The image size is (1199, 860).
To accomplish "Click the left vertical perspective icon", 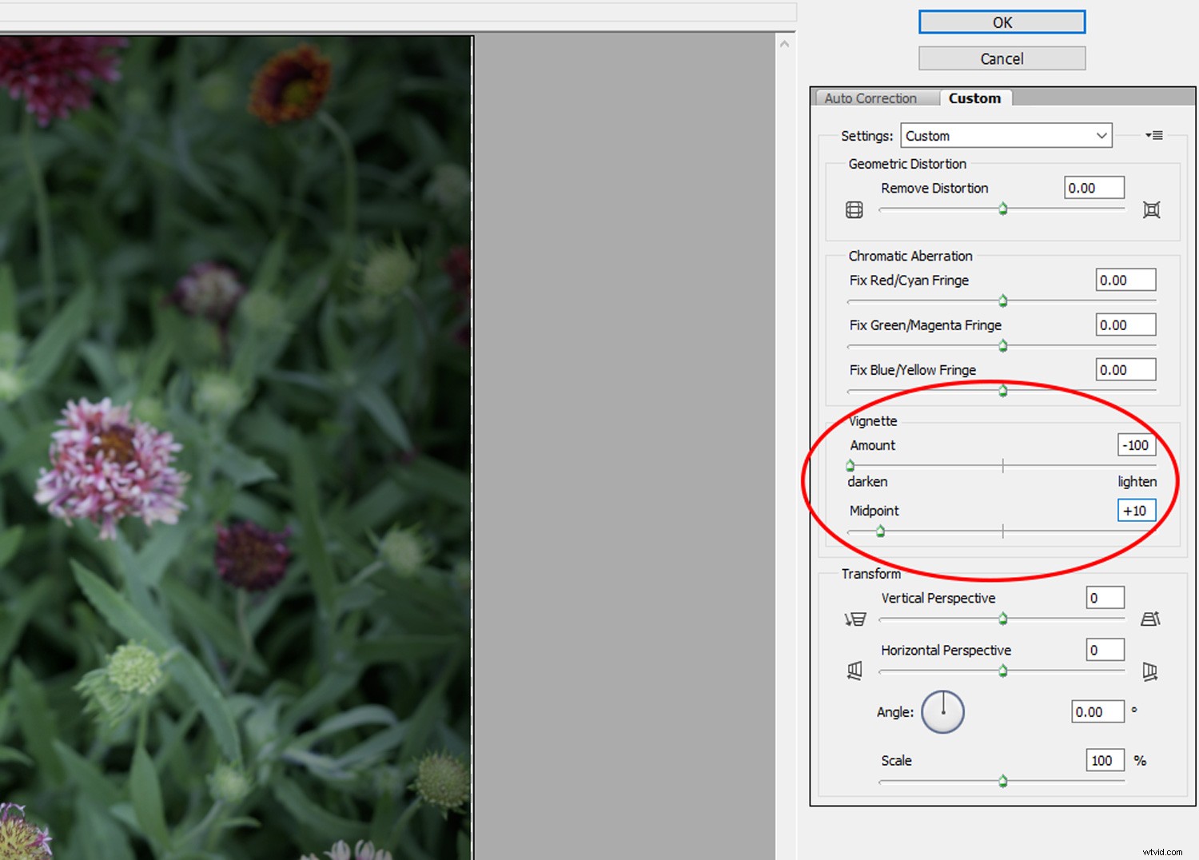I will (x=854, y=619).
